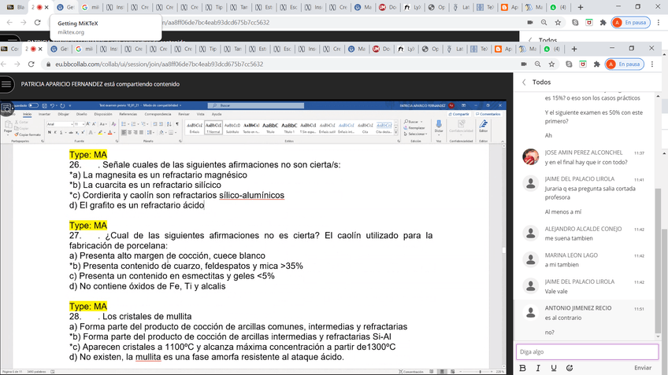Viewport: 668px width, 375px height.
Task: Open the emoji picker in chat
Action: 570,368
